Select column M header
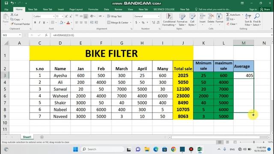The height and width of the screenshot is (154, 274). coord(244,43)
